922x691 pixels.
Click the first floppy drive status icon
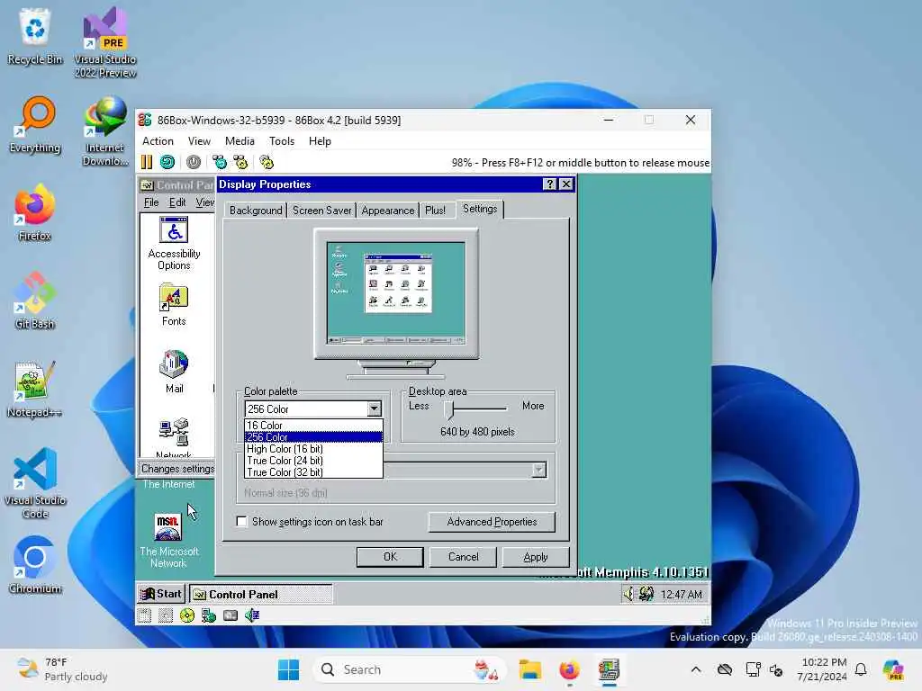[x=145, y=615]
